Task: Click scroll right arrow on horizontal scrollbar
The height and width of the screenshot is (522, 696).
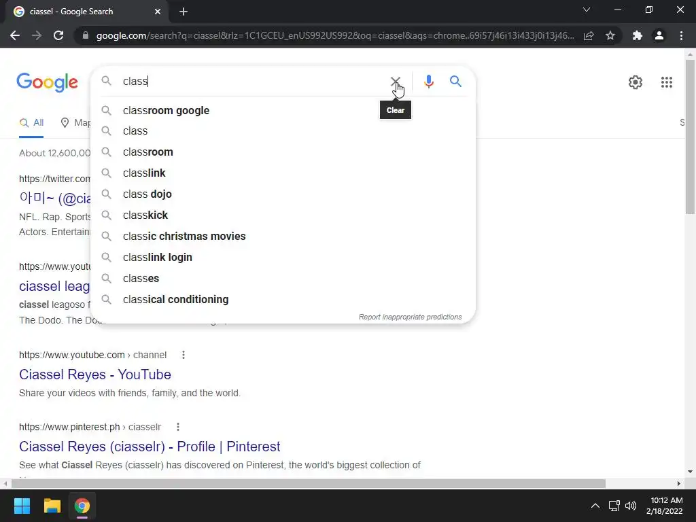Action: [x=679, y=483]
